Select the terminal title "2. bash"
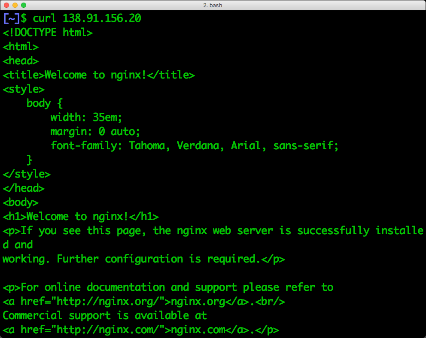The width and height of the screenshot is (426, 338). point(213,5)
